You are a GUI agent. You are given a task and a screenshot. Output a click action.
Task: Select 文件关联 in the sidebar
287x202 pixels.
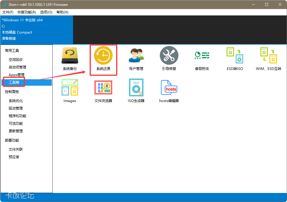click(x=16, y=150)
